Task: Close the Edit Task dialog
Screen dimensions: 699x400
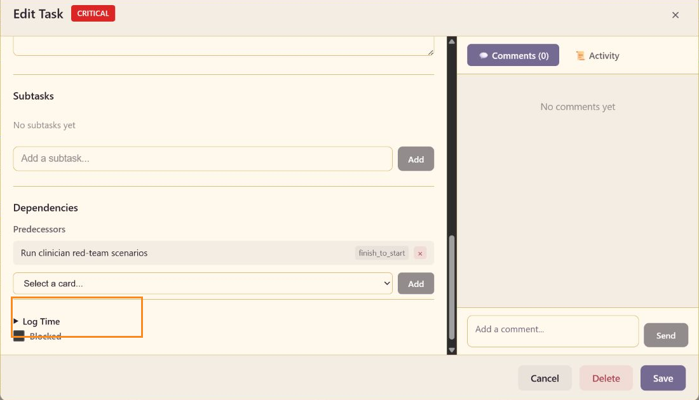Action: coord(675,15)
